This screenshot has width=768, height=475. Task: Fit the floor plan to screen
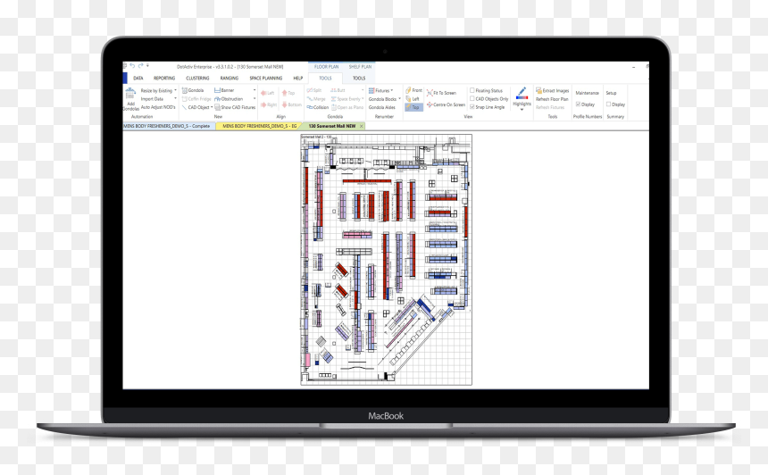(441, 93)
